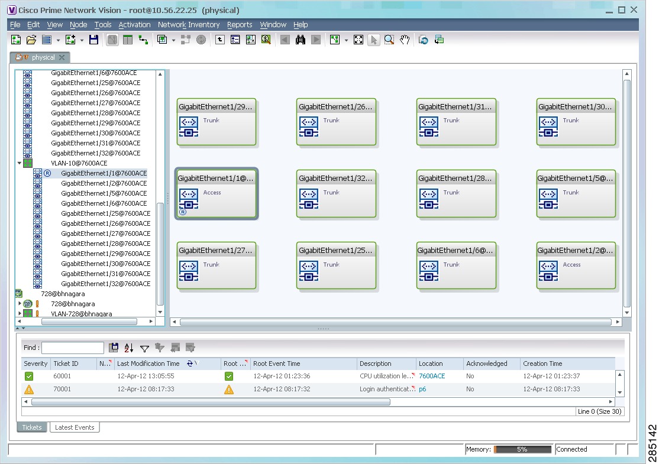
Task: Click the Memory usage progress bar
Action: pos(522,449)
